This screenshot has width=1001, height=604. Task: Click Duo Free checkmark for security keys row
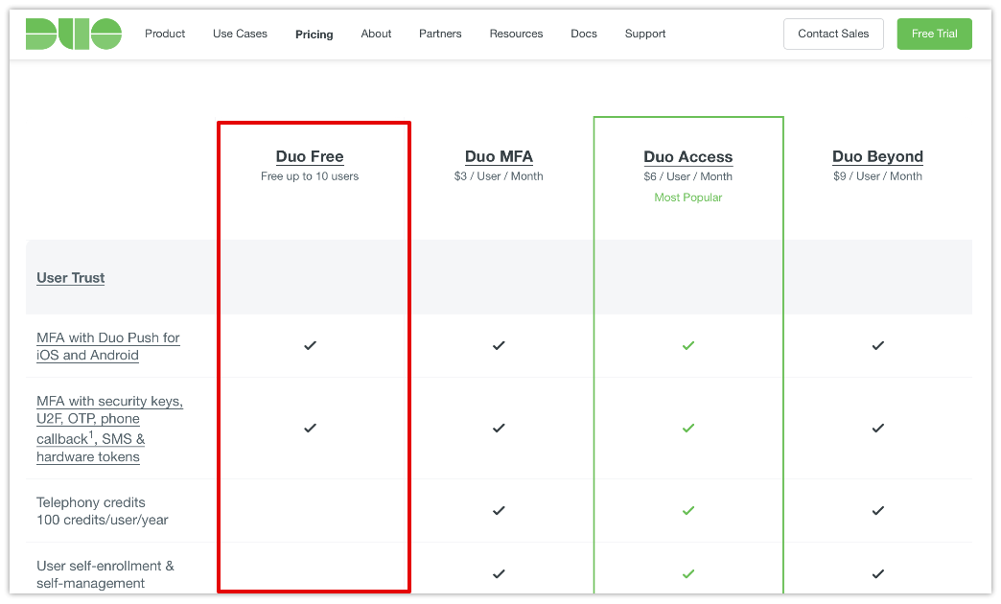click(311, 428)
